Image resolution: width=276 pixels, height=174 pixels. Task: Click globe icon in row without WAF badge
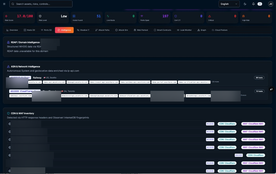9,155
